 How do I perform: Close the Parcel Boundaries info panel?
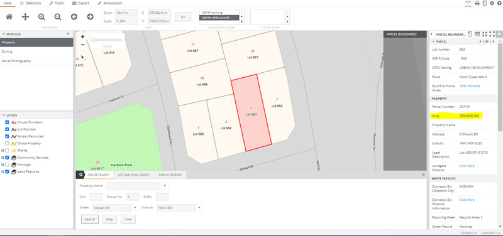click(x=499, y=34)
